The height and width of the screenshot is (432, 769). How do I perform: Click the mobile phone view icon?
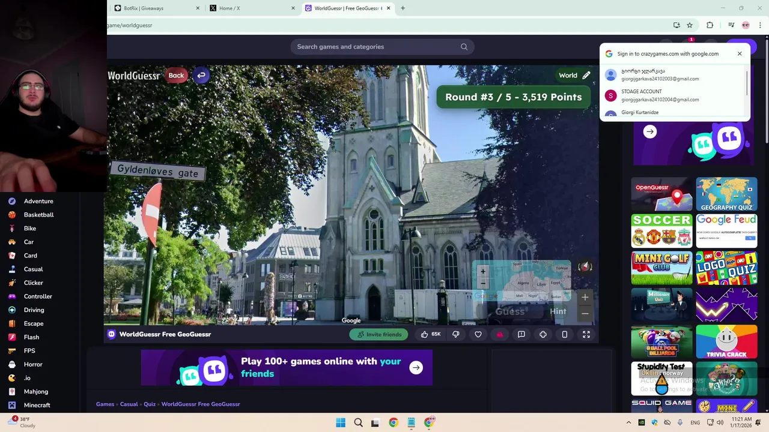click(565, 334)
